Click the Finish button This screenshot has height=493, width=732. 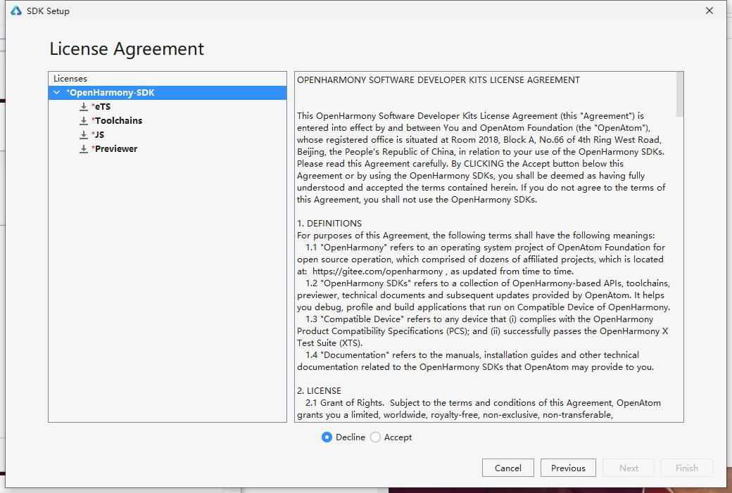click(x=687, y=468)
